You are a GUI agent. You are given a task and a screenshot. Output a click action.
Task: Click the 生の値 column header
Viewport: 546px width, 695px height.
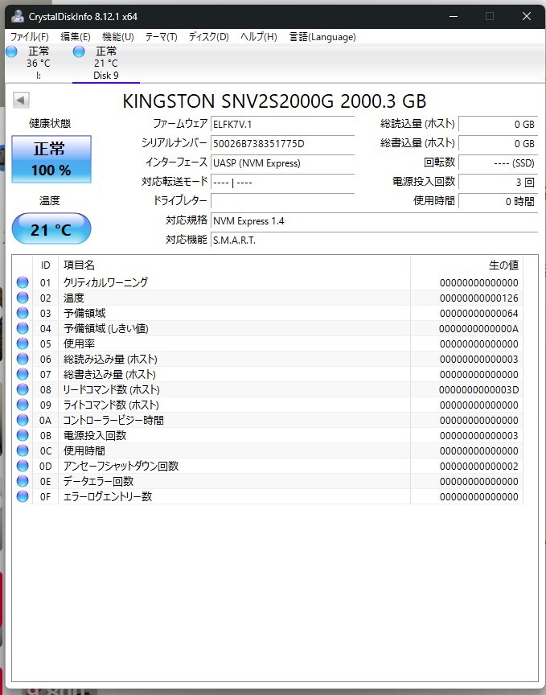466,265
